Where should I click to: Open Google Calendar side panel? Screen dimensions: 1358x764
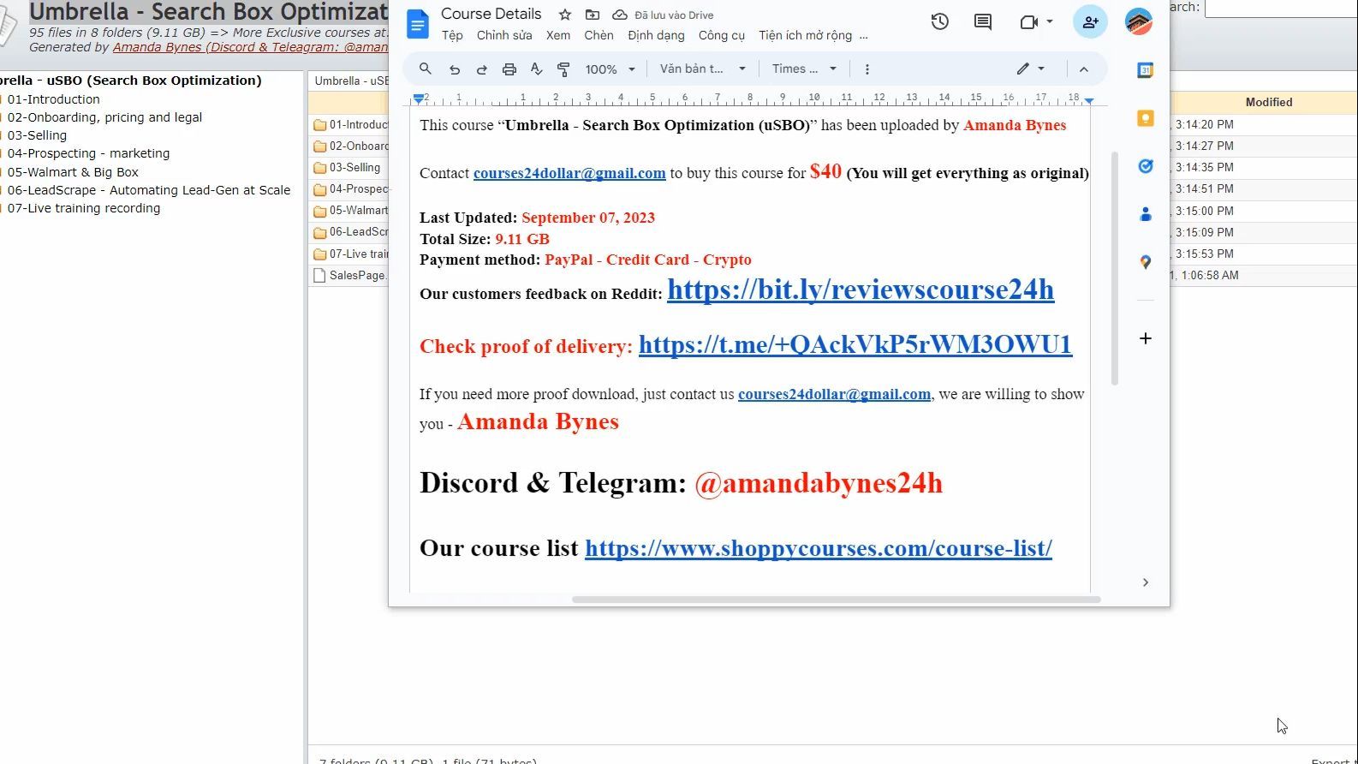point(1146,71)
